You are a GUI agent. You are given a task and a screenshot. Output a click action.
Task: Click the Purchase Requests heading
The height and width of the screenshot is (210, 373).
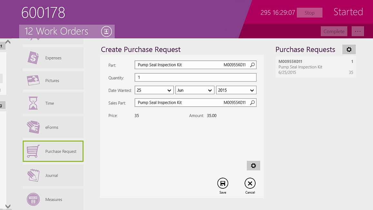point(305,49)
